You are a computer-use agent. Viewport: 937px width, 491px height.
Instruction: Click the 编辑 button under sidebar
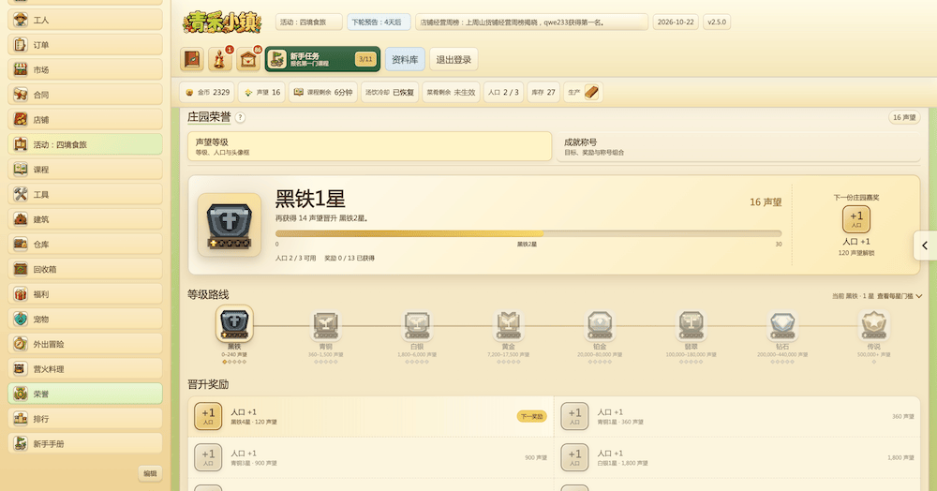150,474
